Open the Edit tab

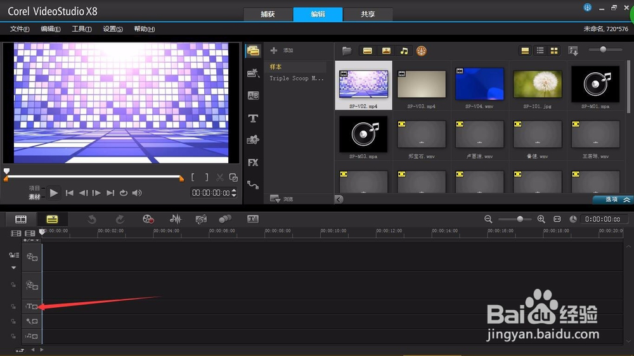tap(318, 14)
